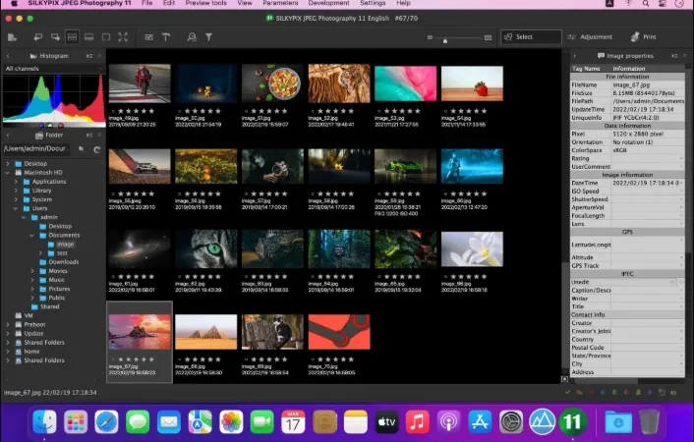Select the thumbnail grid view icon
The width and height of the screenshot is (694, 442).
[x=72, y=37]
